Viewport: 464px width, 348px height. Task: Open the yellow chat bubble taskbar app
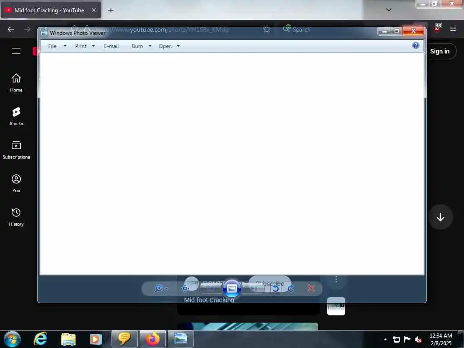pos(124,339)
